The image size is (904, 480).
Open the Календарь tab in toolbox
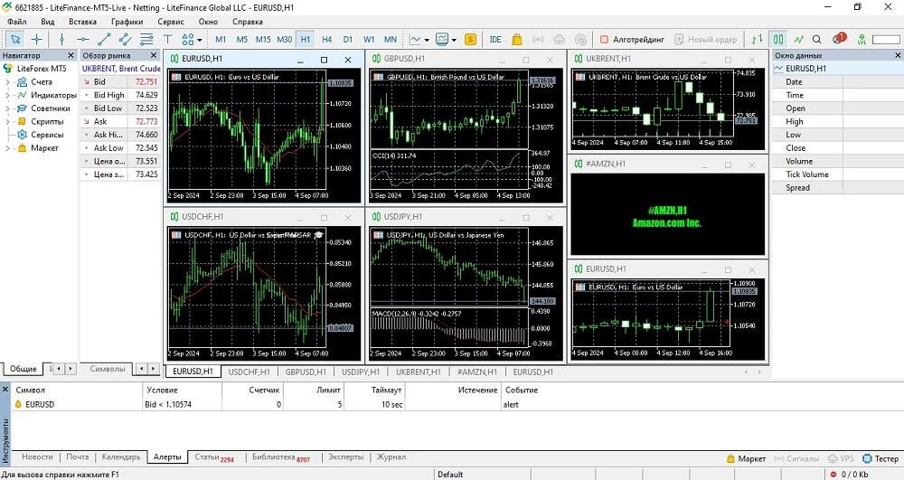pyautogui.click(x=121, y=457)
